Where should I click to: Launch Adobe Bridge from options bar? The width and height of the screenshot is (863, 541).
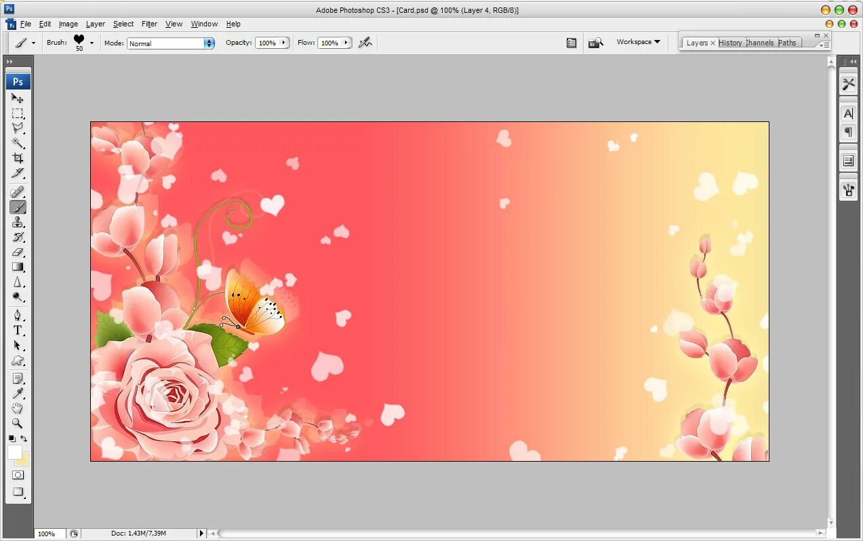[595, 43]
